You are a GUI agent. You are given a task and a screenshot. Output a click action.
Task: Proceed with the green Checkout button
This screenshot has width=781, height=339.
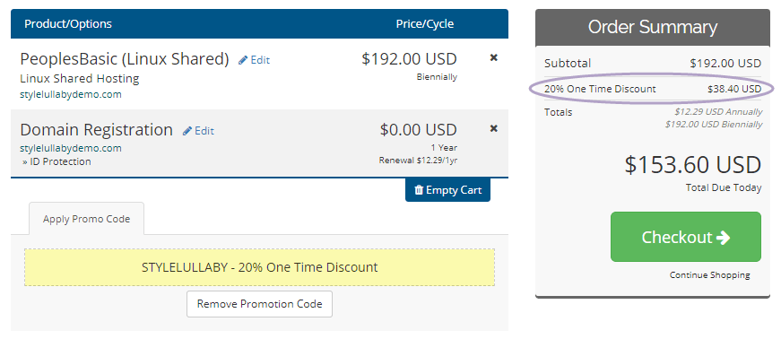coord(686,237)
